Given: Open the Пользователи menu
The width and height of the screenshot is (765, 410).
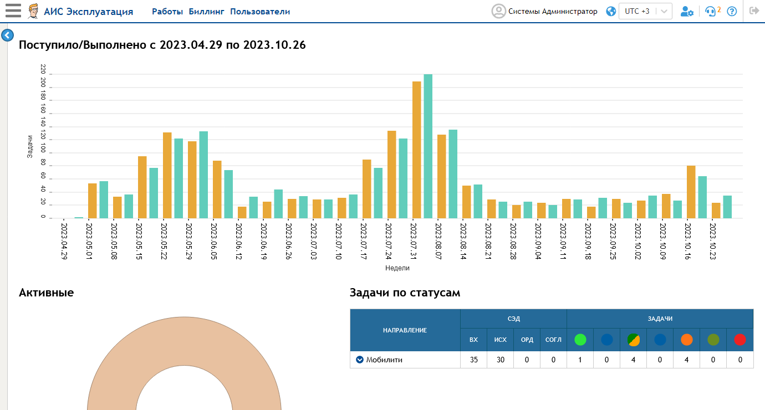Looking at the screenshot, I should [x=260, y=11].
